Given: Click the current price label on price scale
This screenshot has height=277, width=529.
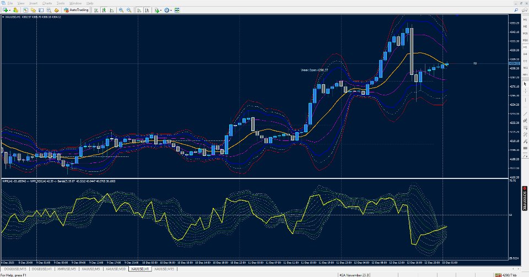Looking at the screenshot, I should coord(514,63).
